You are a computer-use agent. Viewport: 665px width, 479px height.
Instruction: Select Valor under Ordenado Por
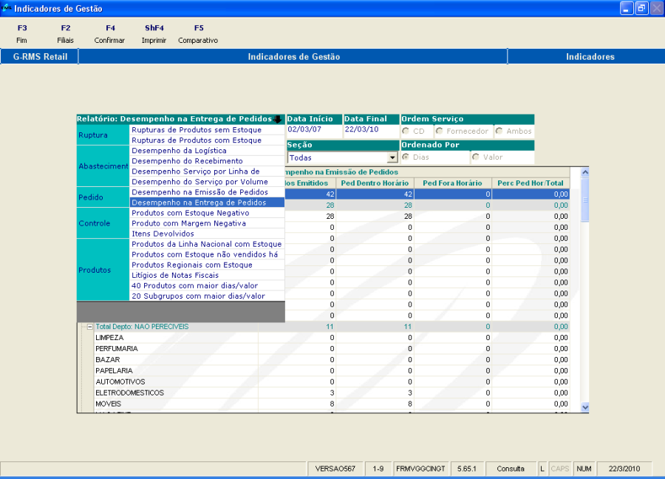point(475,157)
